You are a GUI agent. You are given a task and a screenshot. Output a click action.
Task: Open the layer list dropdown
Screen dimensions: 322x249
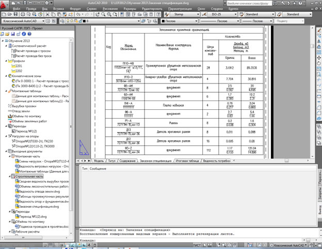(139, 21)
